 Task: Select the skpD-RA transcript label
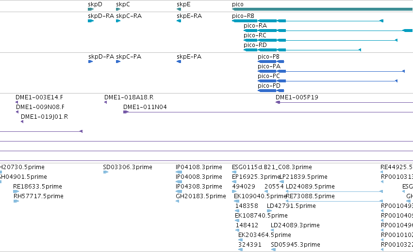click(x=101, y=16)
